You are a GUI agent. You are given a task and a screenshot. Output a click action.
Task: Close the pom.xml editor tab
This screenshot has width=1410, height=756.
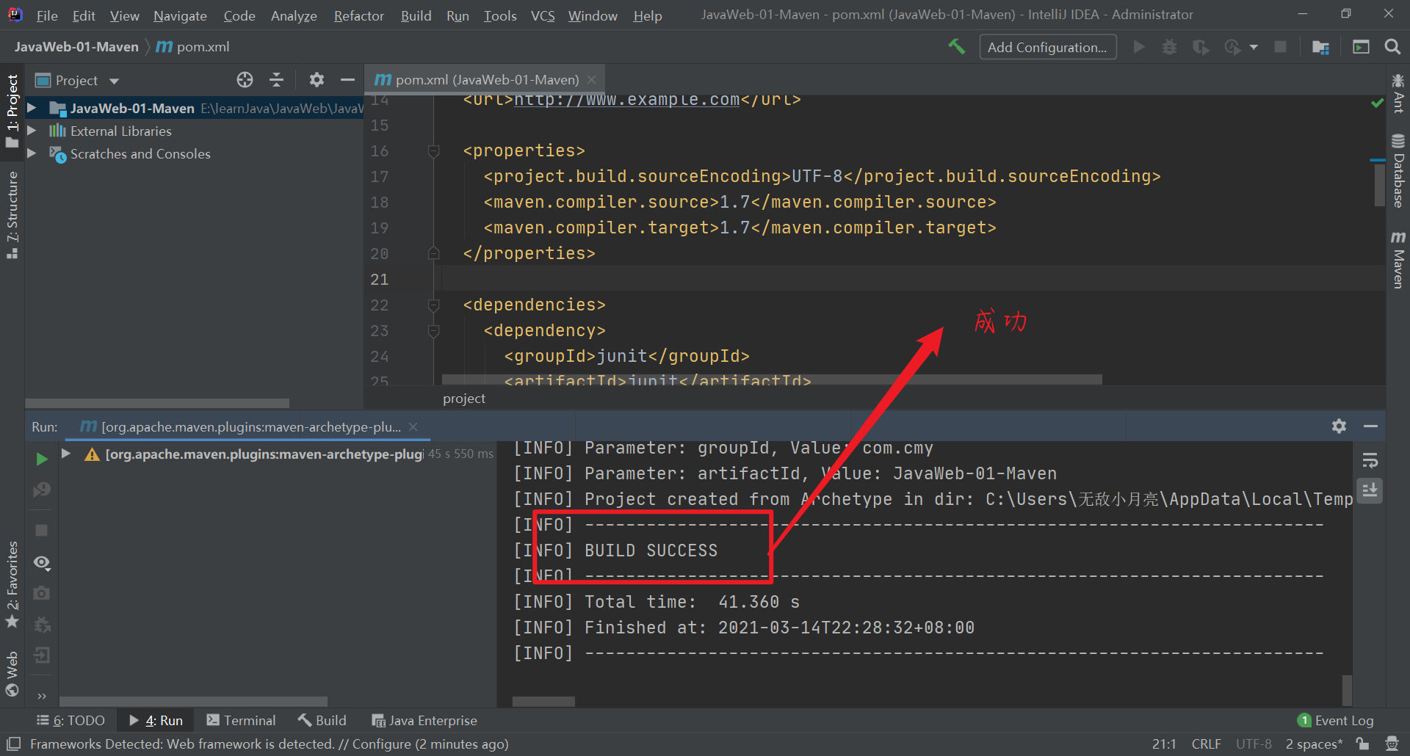pos(592,79)
